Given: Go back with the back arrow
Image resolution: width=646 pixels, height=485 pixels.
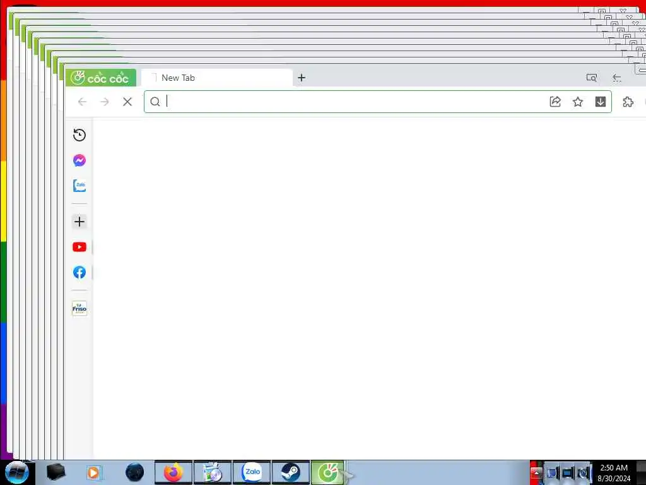Looking at the screenshot, I should click(83, 102).
